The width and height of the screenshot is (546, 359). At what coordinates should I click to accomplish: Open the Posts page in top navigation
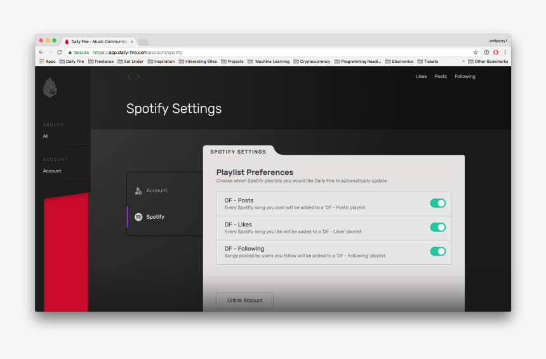click(x=441, y=77)
